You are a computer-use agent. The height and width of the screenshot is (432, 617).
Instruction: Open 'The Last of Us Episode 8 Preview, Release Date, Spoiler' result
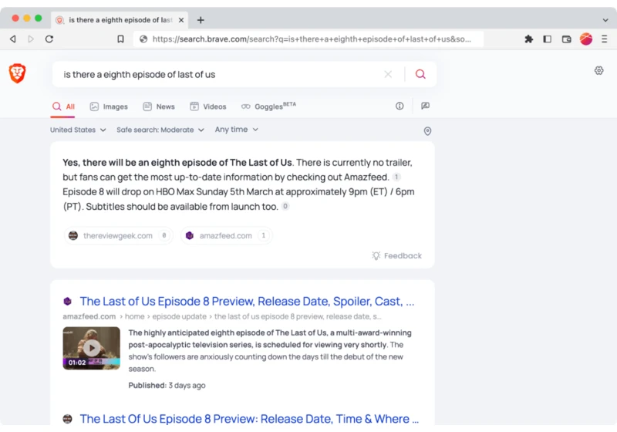pos(247,302)
